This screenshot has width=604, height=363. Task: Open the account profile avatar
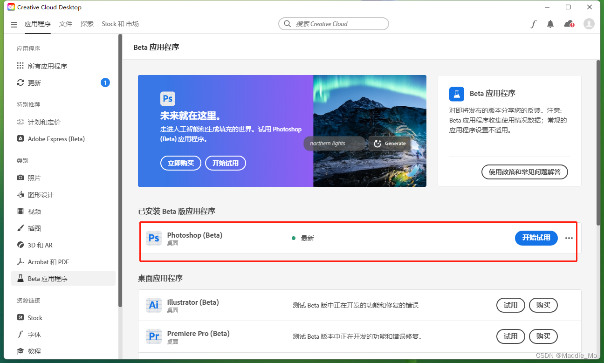589,24
